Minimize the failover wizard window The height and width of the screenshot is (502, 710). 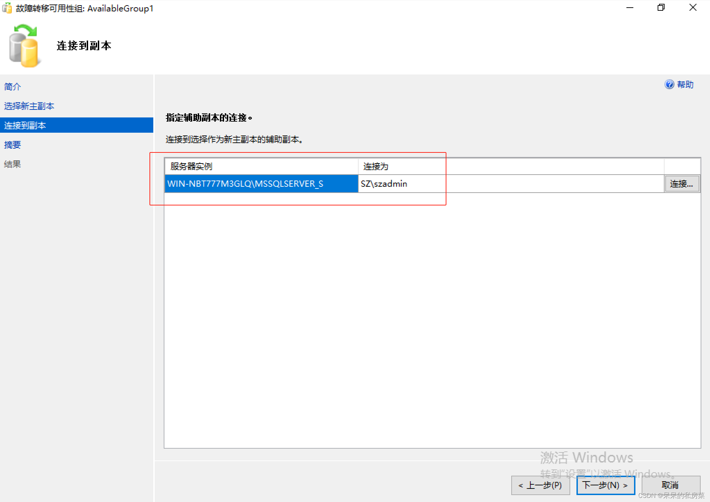[x=630, y=8]
